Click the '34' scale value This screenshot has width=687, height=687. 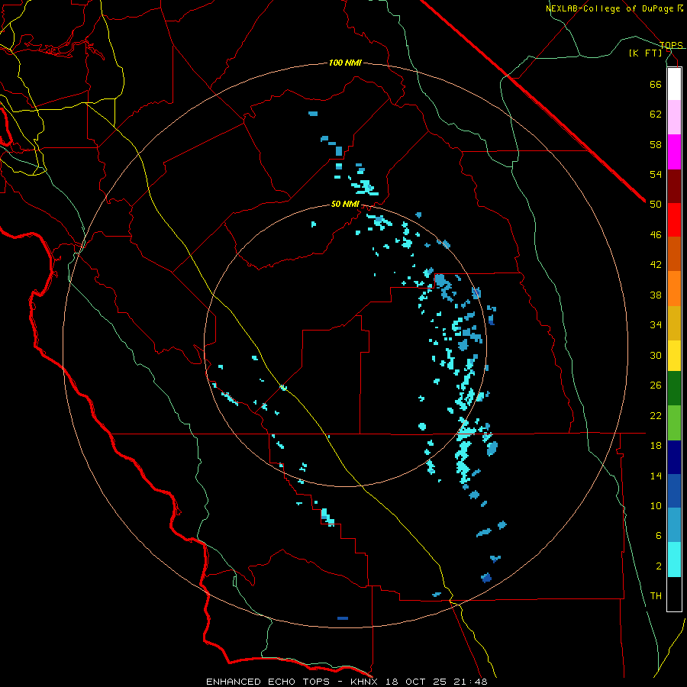pos(656,325)
